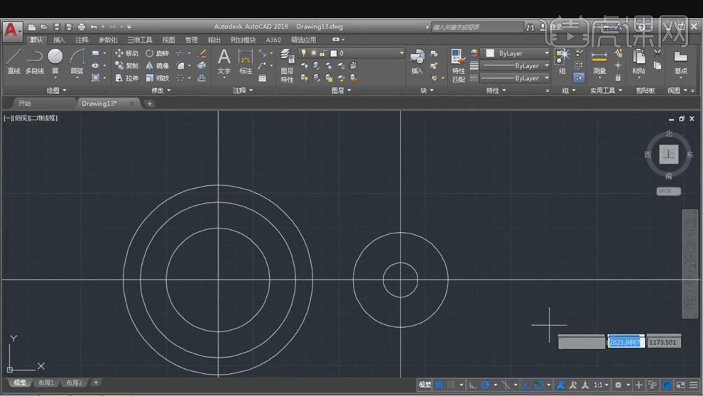Click the Rotate (旋转) tool
The height and width of the screenshot is (396, 703).
pyautogui.click(x=158, y=53)
